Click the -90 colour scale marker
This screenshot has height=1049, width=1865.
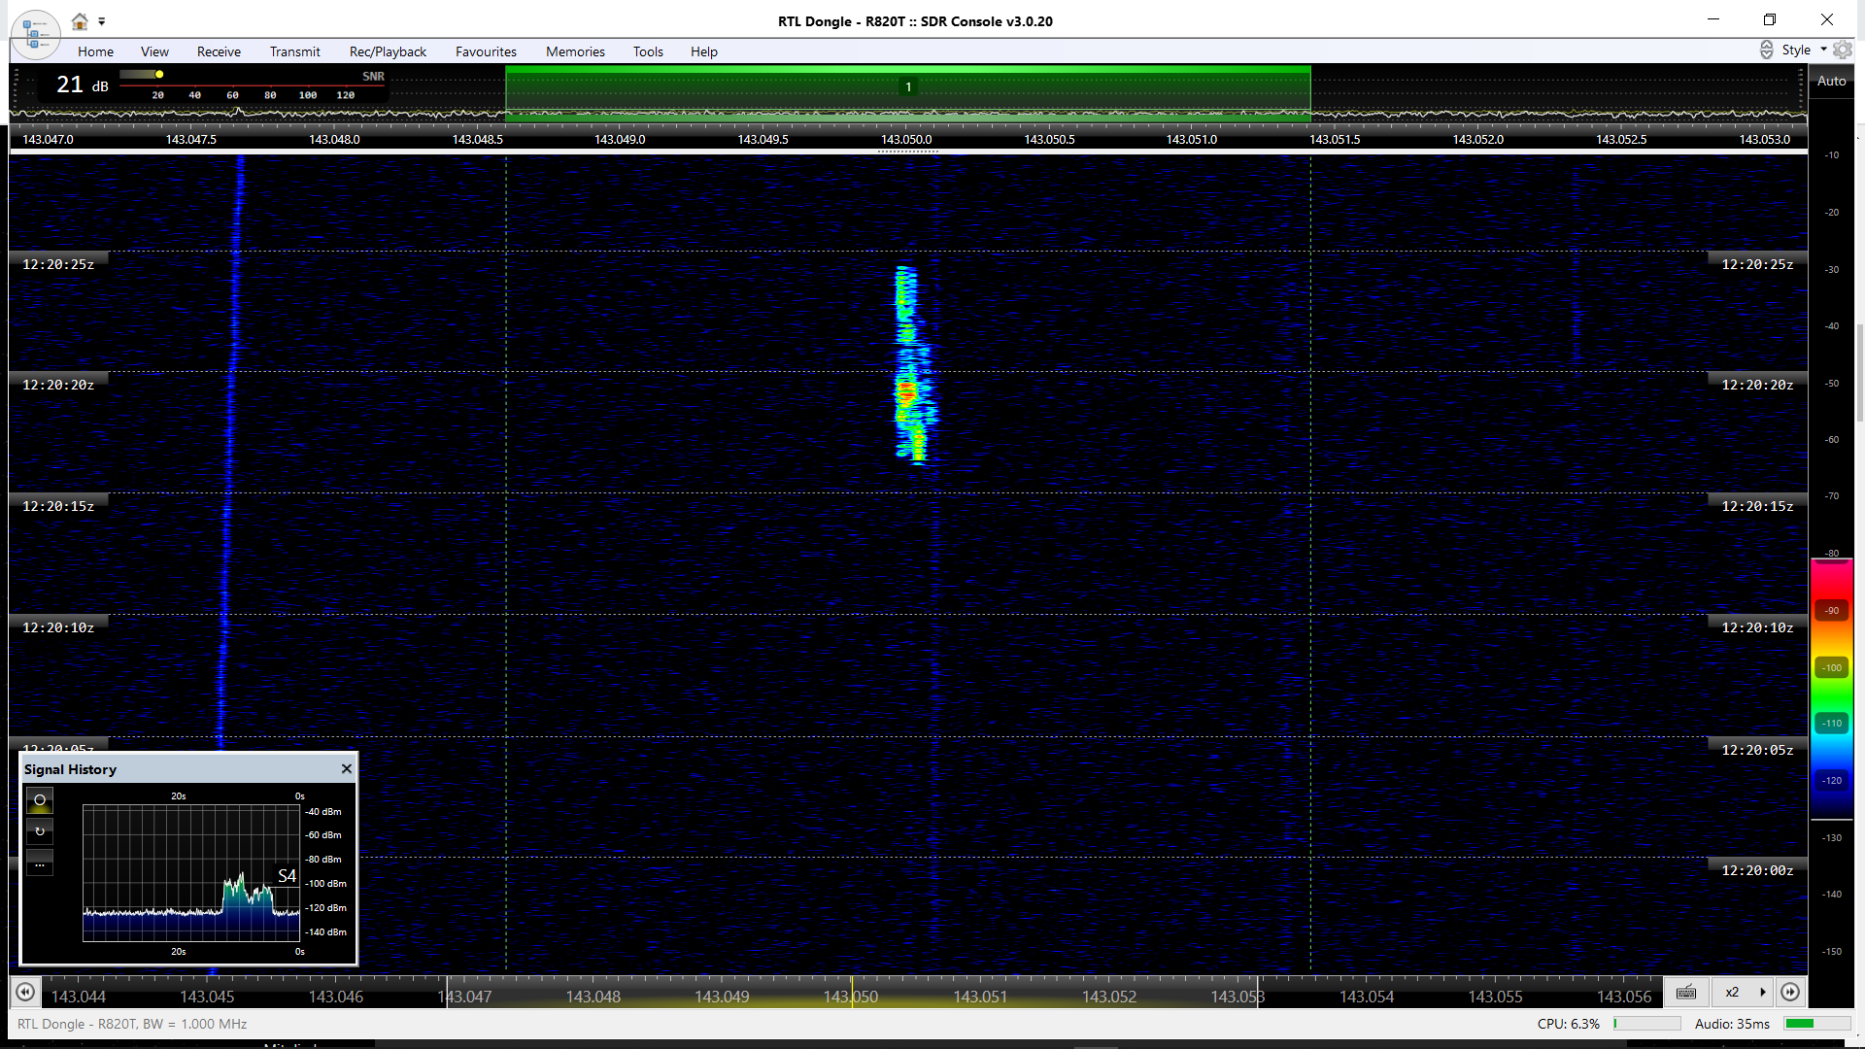pos(1831,611)
